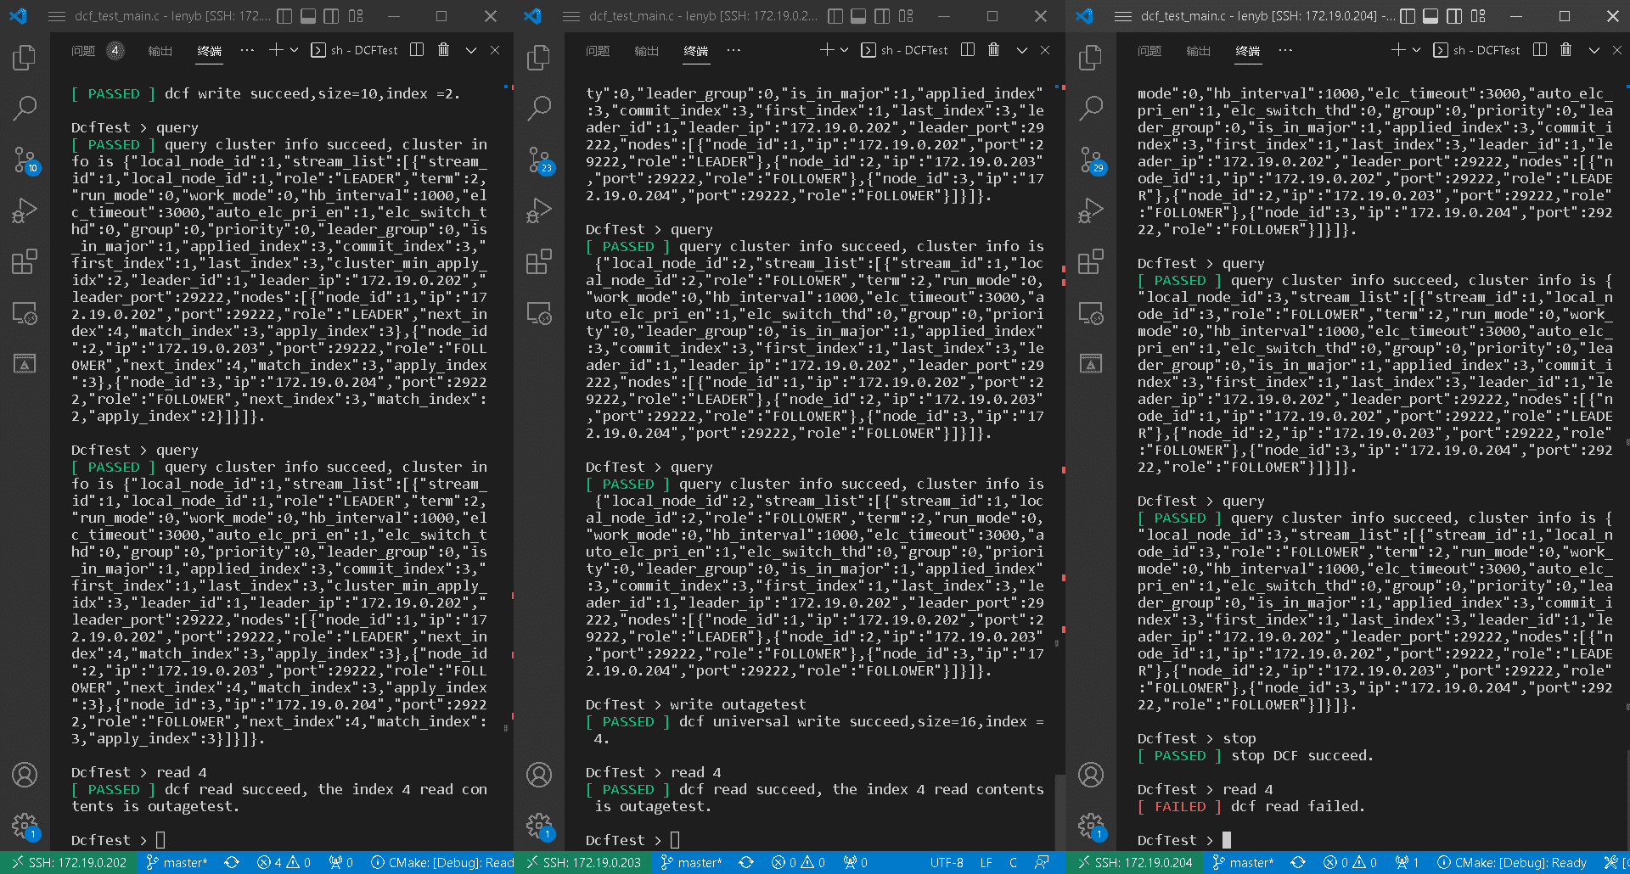Open launch profile dropdown in left window
Viewport: 1630px width, 874px height.
coord(295,50)
